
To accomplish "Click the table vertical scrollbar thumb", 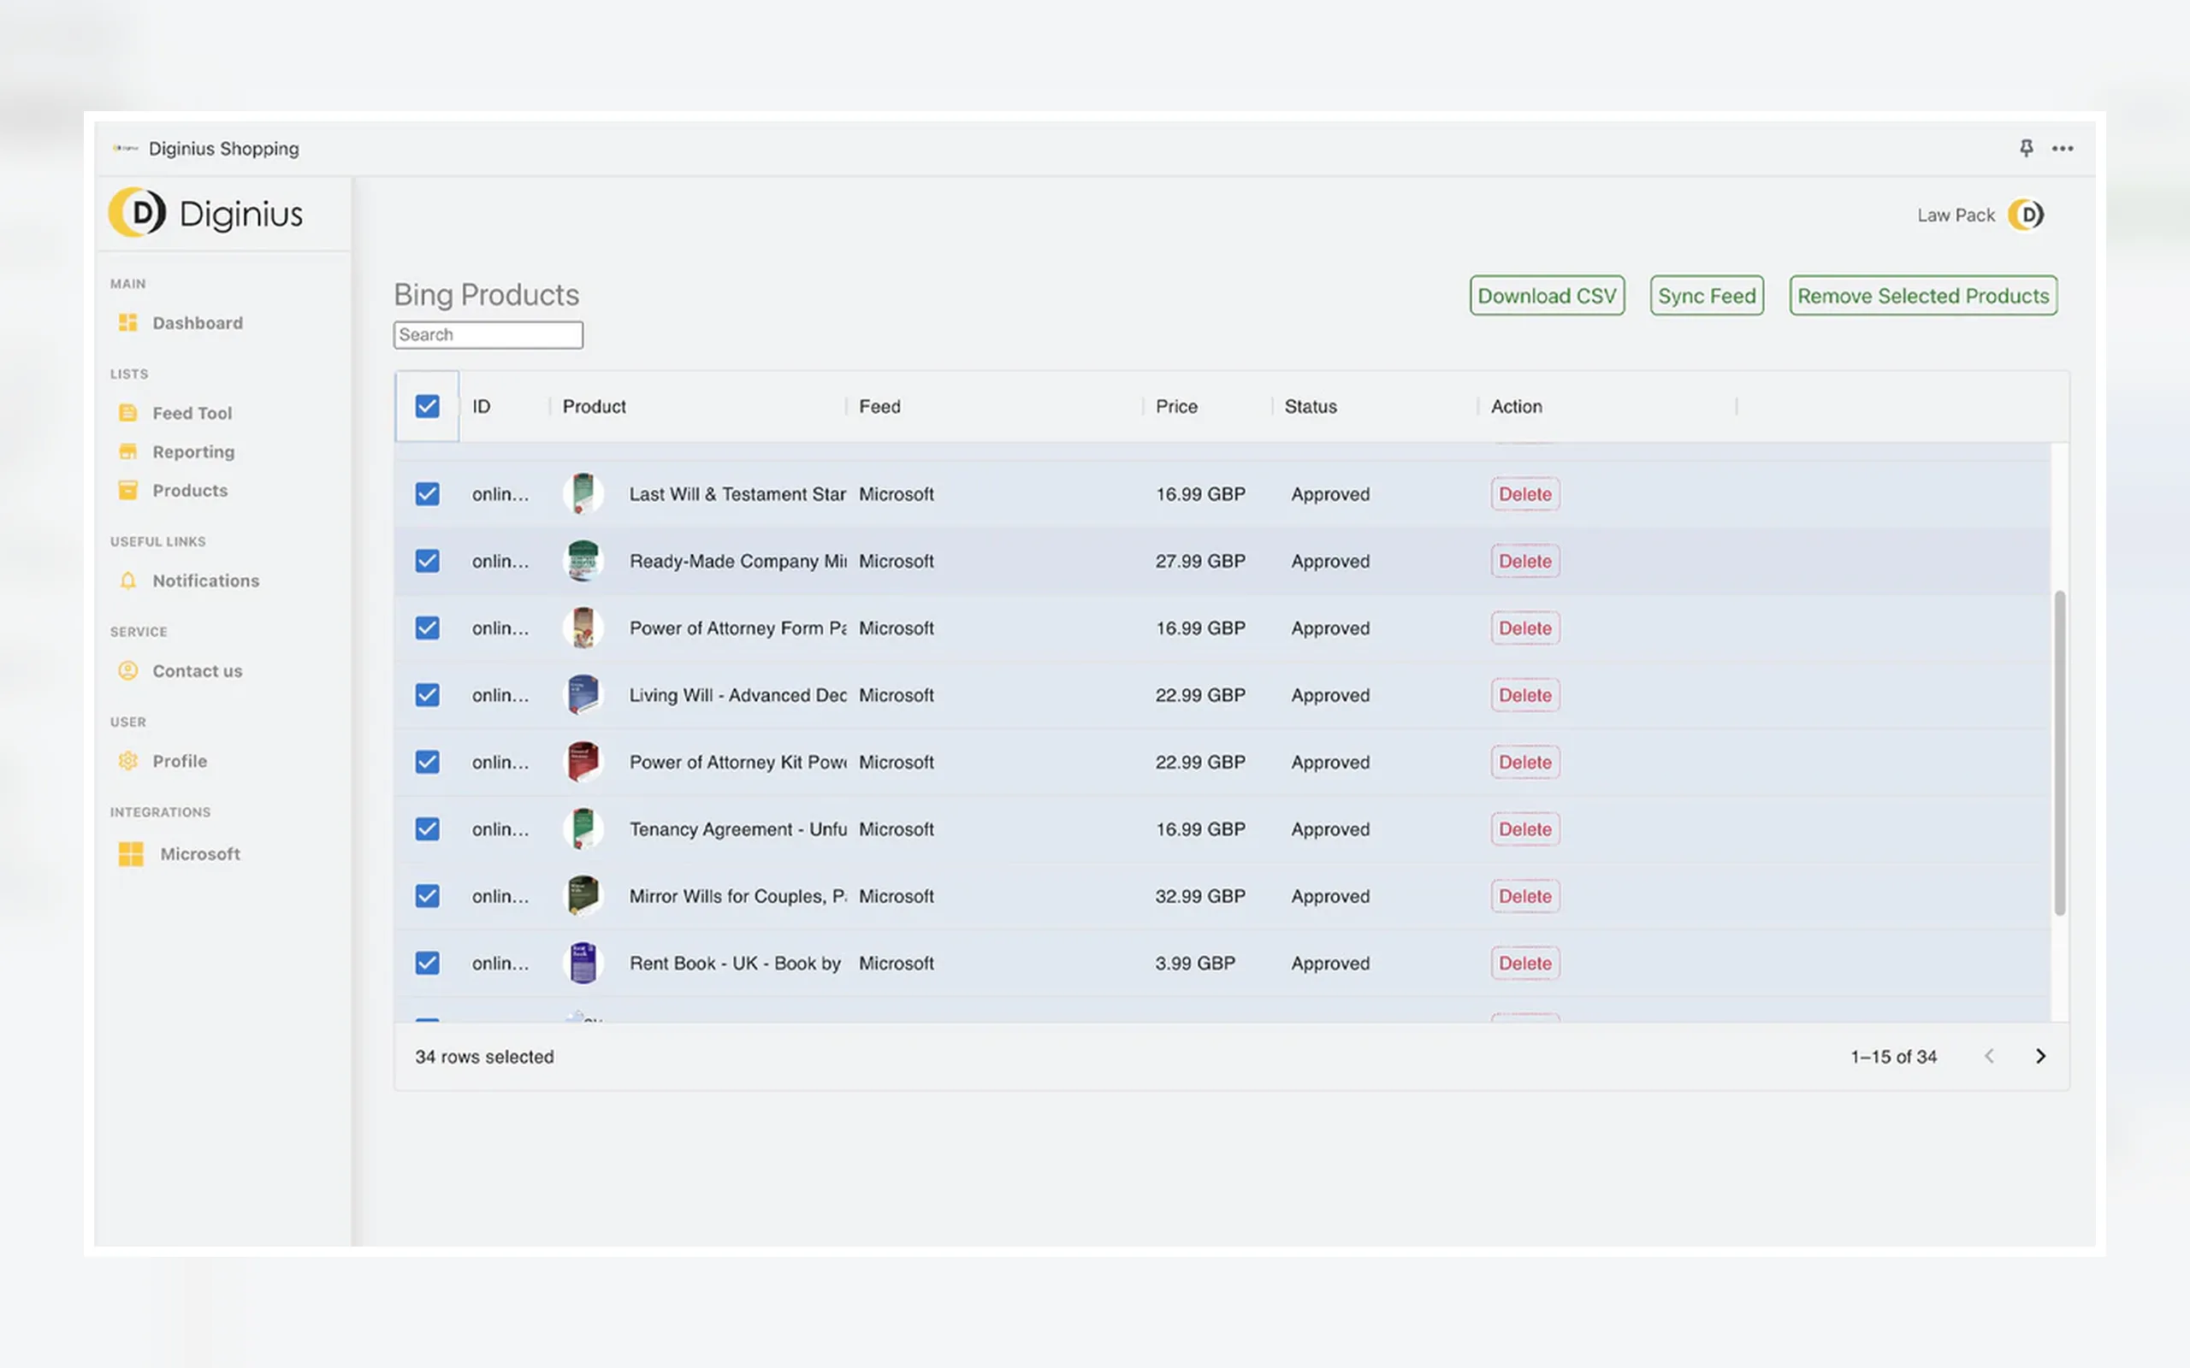I will (2060, 752).
